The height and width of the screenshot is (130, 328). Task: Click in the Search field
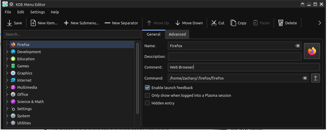click(x=72, y=34)
